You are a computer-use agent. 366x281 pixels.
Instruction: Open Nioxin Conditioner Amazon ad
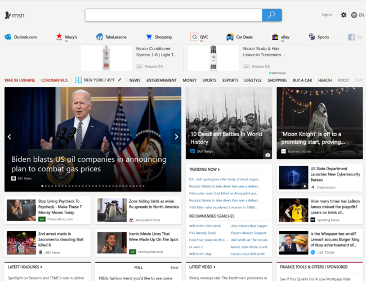coord(130,58)
